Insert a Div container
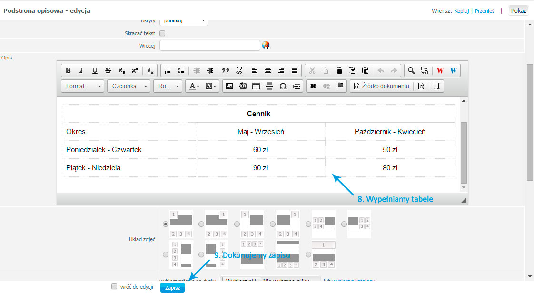The image size is (534, 293). (239, 70)
